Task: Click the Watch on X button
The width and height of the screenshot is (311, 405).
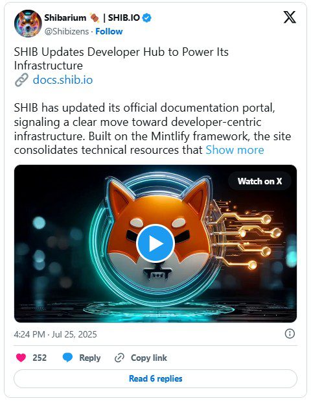Action: [x=260, y=181]
